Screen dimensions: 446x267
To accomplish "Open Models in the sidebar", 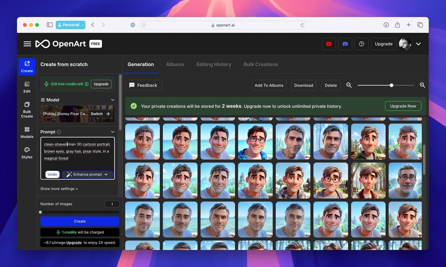I will click(27, 132).
